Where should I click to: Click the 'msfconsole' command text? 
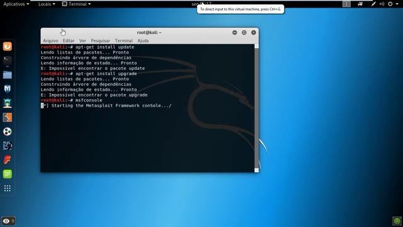(x=89, y=100)
